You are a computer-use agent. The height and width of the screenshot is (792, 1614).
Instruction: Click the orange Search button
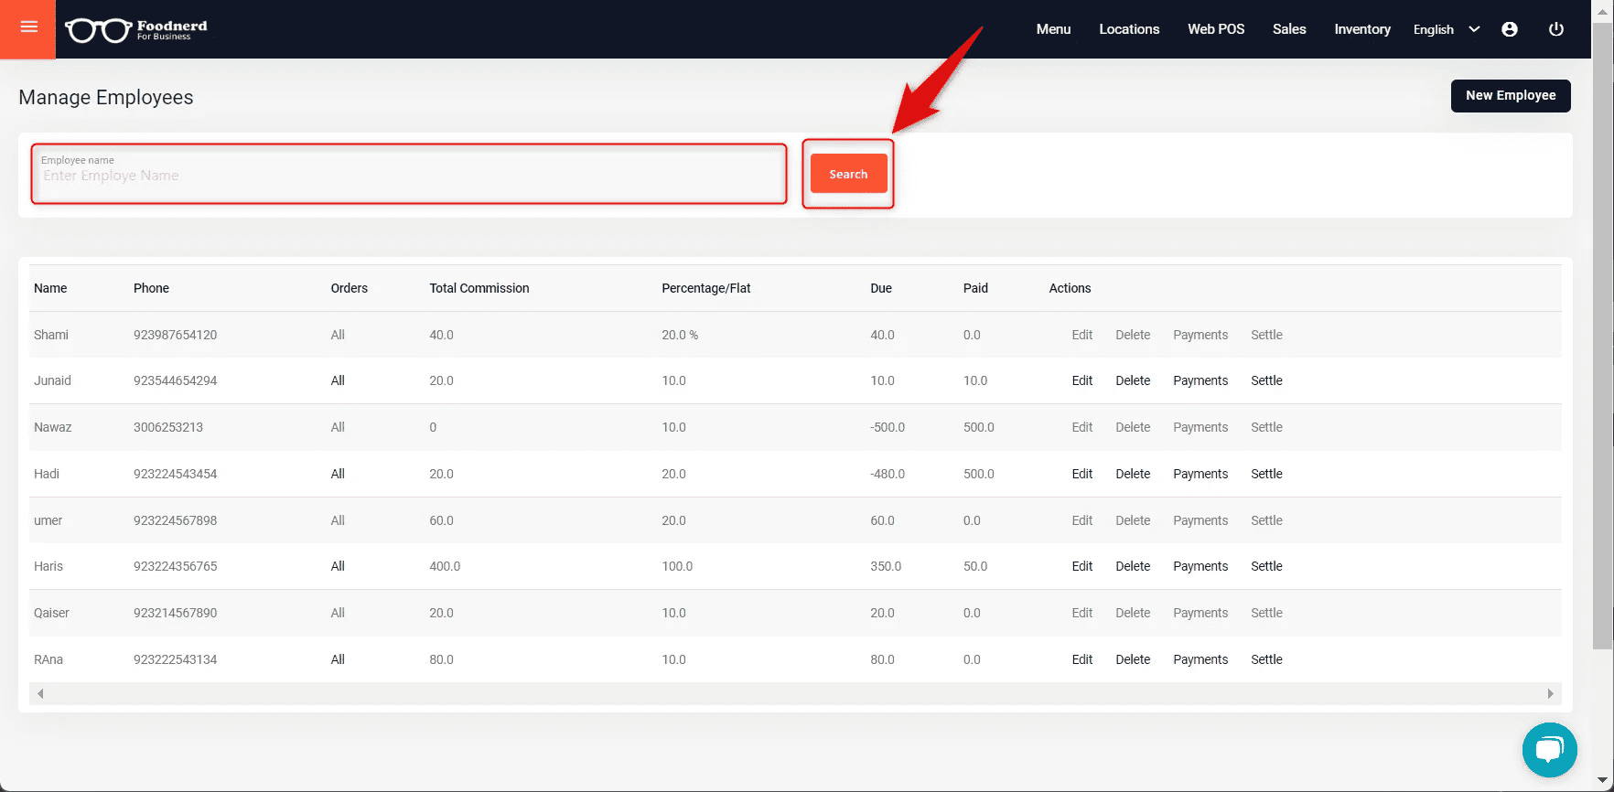(848, 174)
